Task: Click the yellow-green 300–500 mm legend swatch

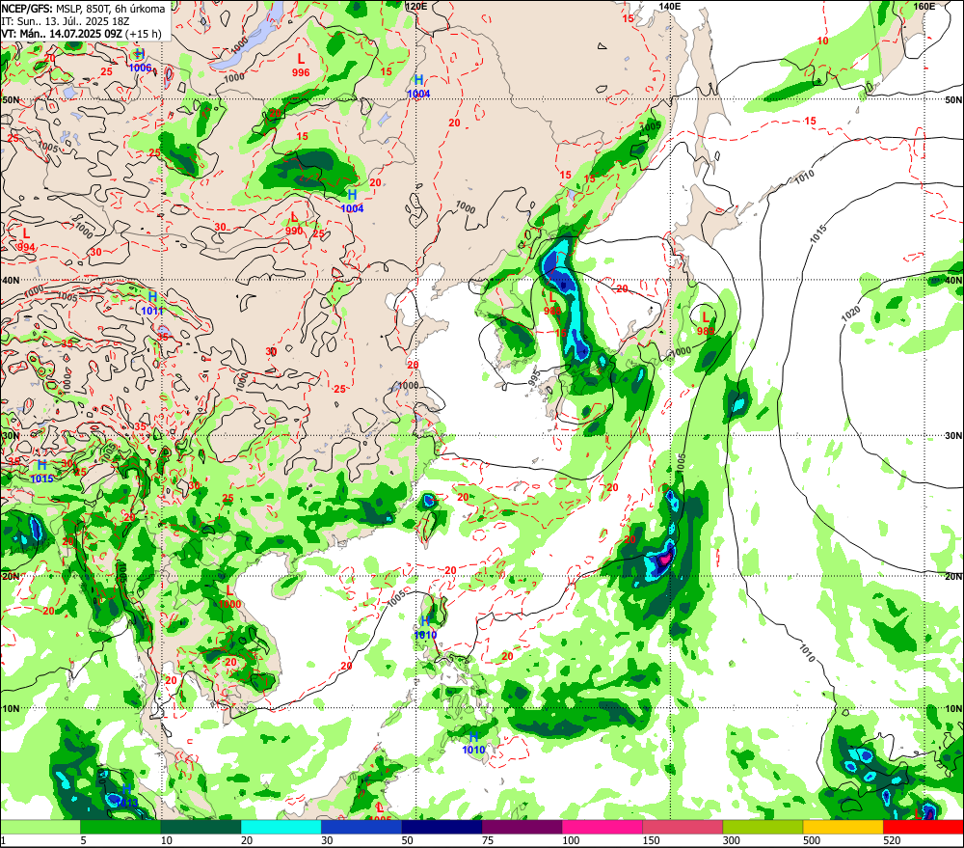Action: 763,827
